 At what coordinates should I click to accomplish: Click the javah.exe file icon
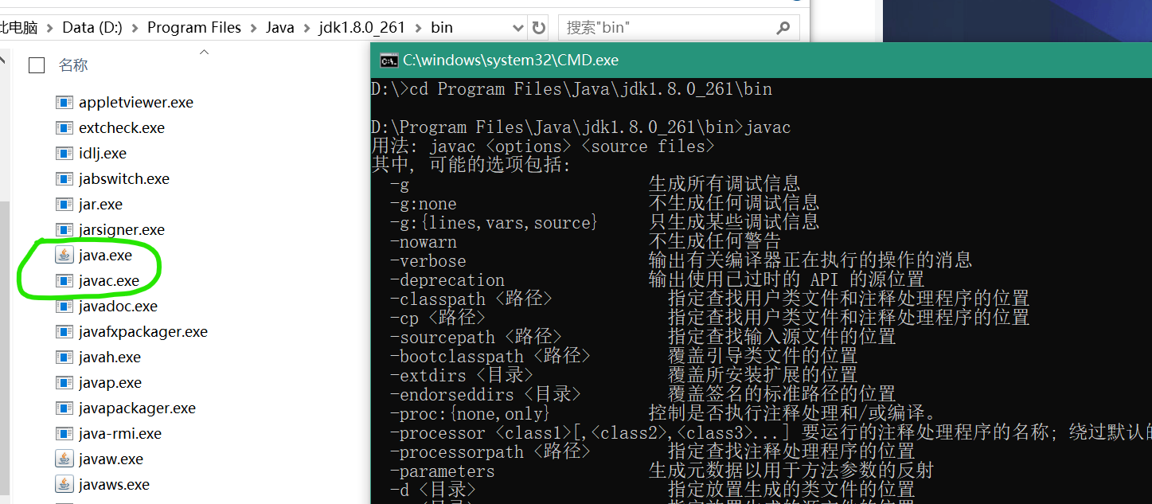[64, 357]
